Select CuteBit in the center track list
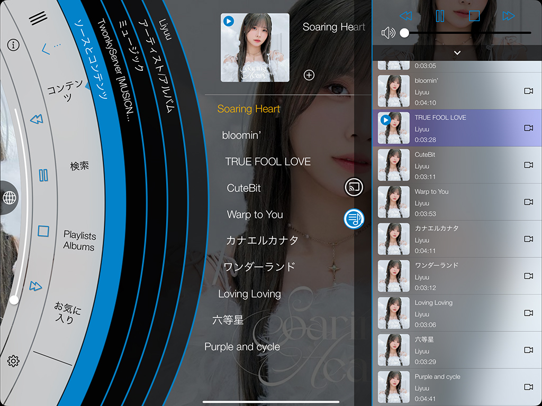 243,188
